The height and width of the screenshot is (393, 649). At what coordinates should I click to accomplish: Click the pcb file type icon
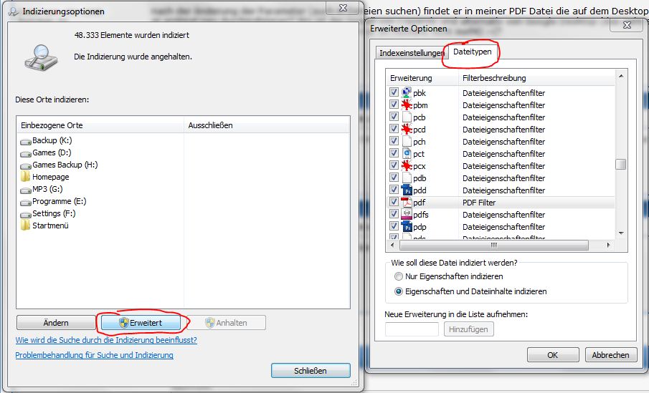[407, 117]
